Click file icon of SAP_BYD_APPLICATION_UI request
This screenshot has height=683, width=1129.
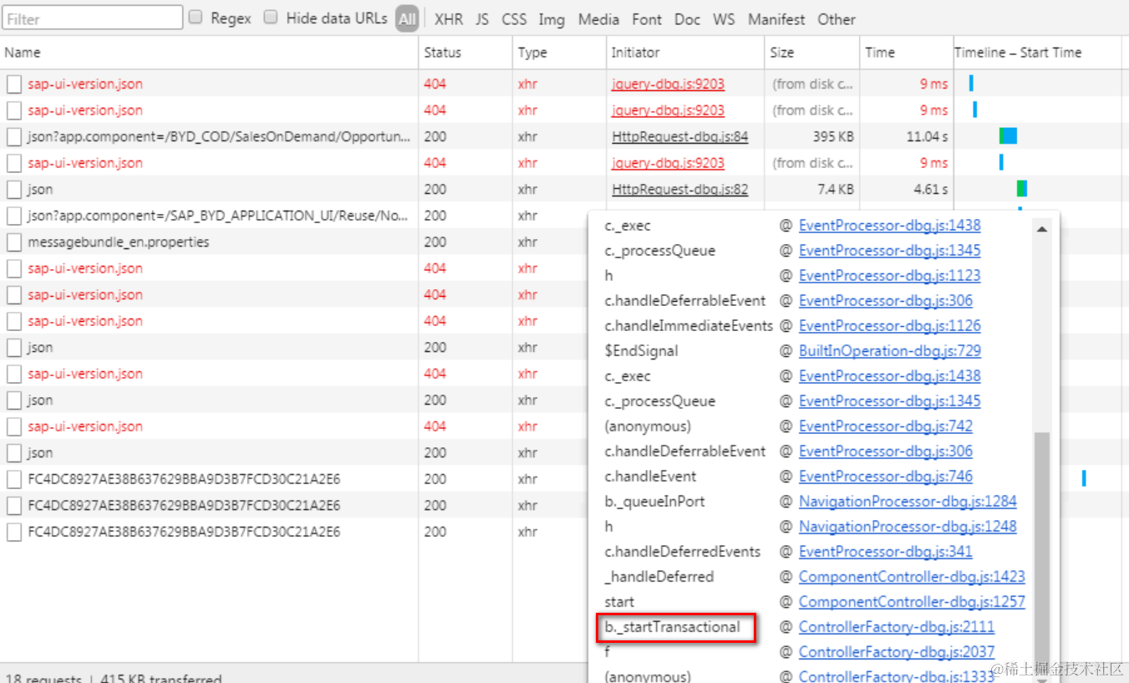click(14, 216)
